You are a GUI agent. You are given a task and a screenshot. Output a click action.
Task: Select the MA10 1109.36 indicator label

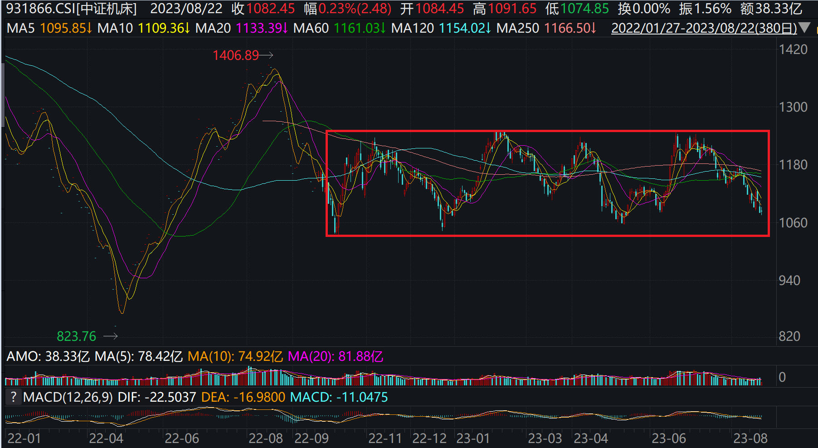point(144,28)
